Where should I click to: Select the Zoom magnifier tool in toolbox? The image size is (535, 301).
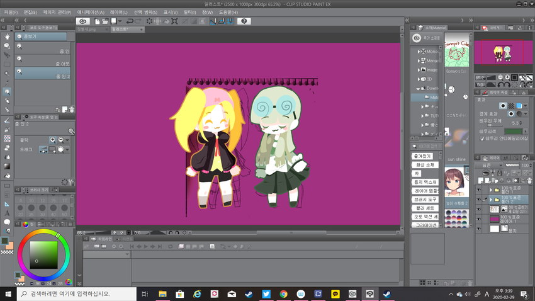7,91
